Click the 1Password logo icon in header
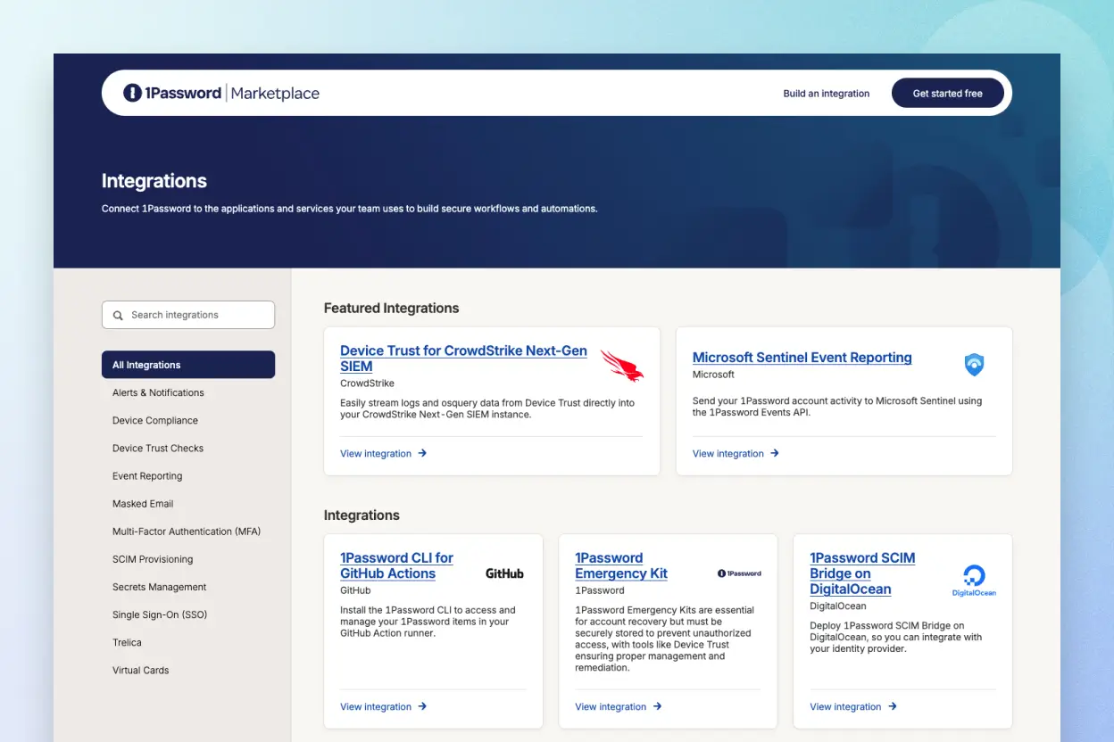Image resolution: width=1114 pixels, height=742 pixels. tap(133, 93)
